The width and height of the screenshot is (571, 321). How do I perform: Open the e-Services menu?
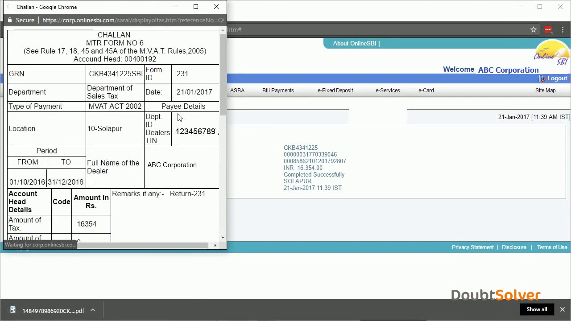(x=388, y=91)
